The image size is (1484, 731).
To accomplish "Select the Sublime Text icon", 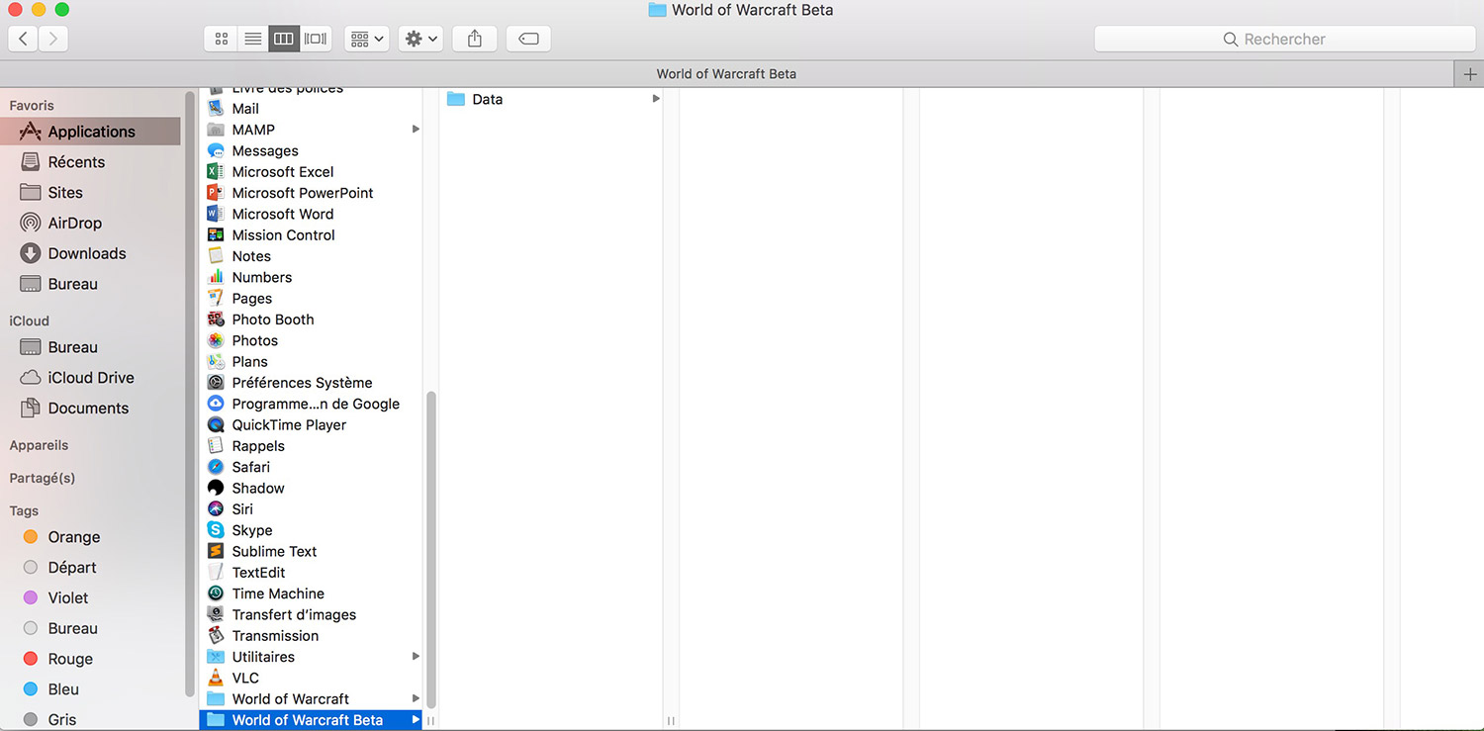I will (216, 552).
